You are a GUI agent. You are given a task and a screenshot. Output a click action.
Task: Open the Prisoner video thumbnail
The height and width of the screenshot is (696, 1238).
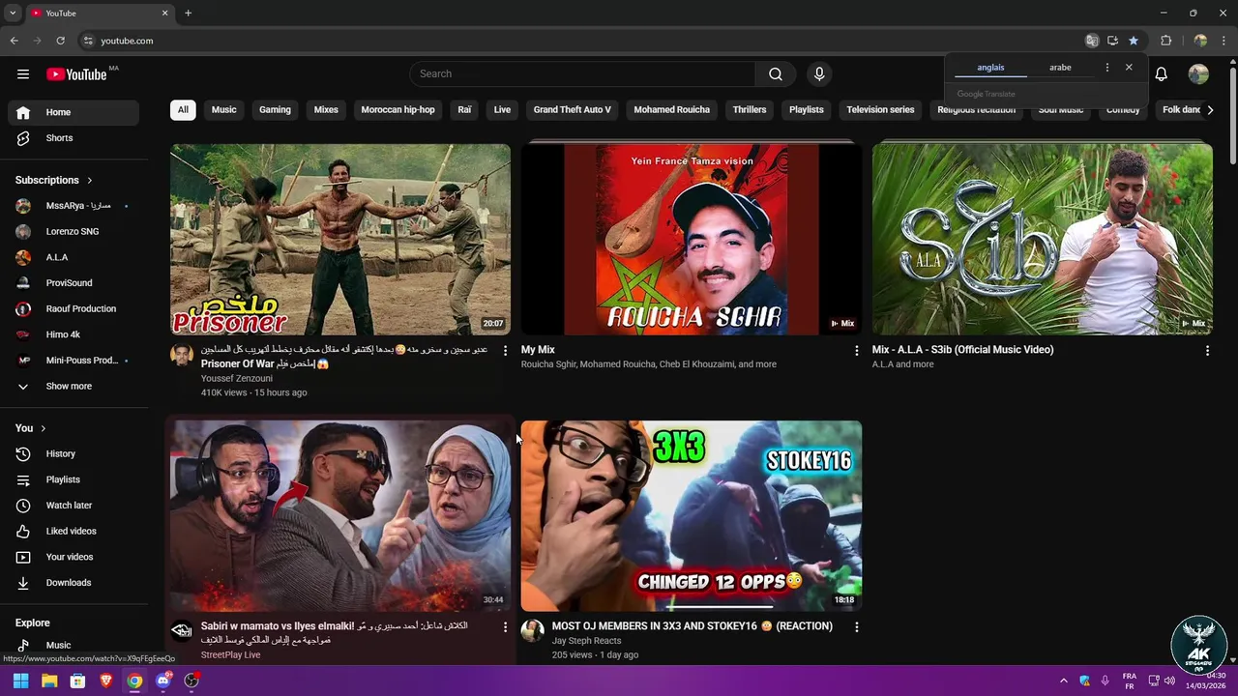[x=340, y=240]
